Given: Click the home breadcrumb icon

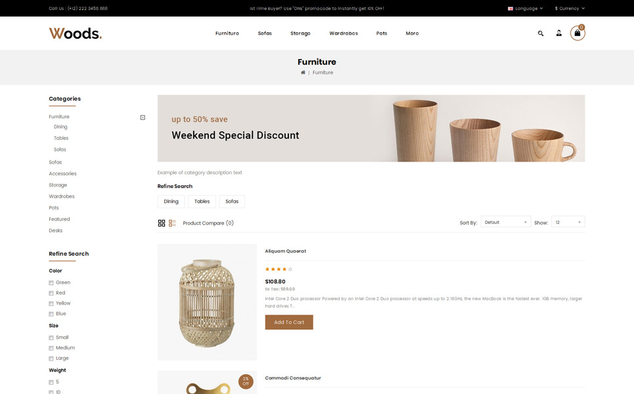Looking at the screenshot, I should (x=303, y=72).
